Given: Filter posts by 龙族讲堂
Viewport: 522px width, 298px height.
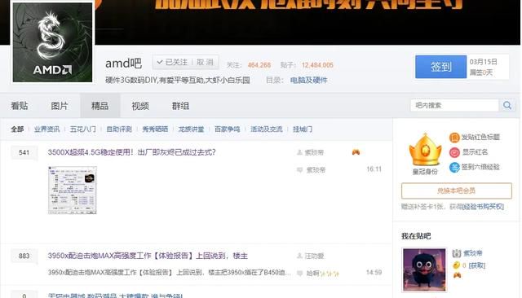Looking at the screenshot, I should point(191,129).
